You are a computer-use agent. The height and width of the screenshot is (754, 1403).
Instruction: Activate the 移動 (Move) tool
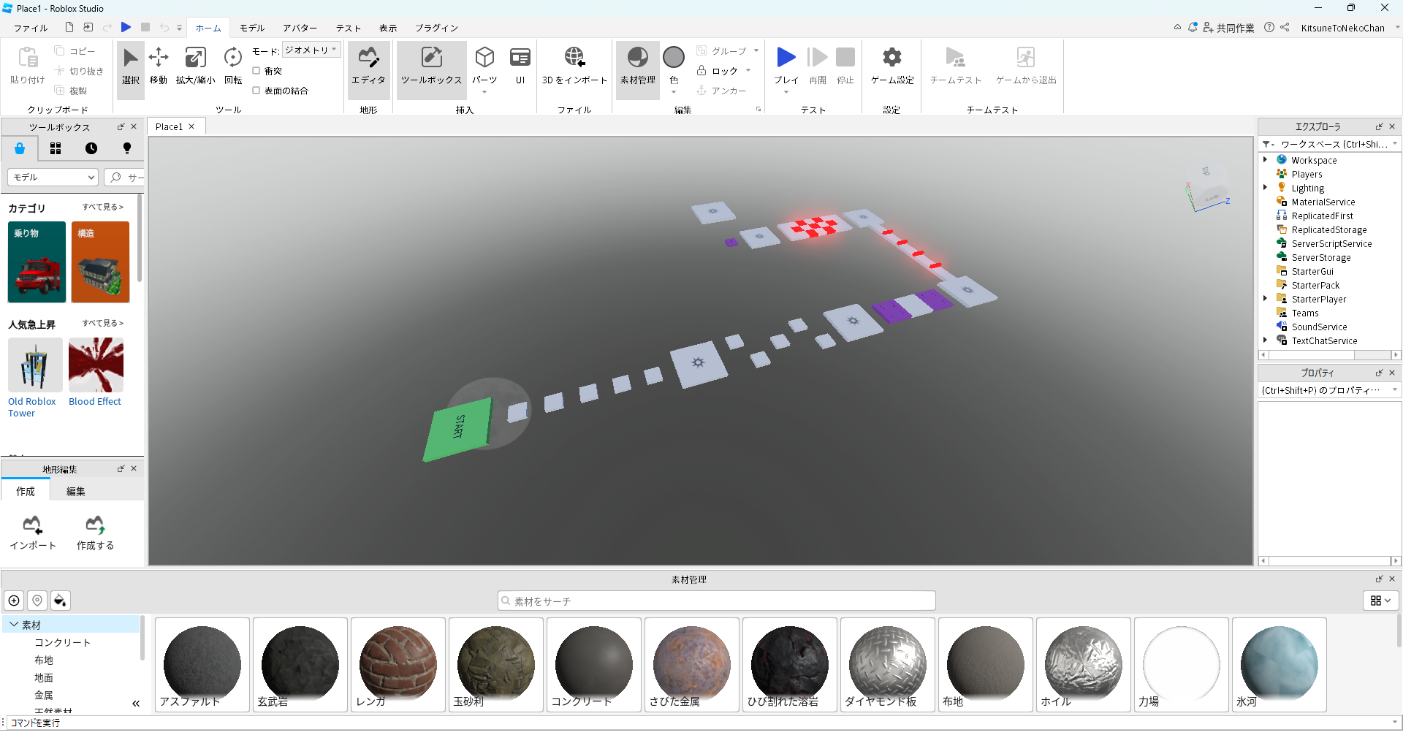(x=159, y=66)
